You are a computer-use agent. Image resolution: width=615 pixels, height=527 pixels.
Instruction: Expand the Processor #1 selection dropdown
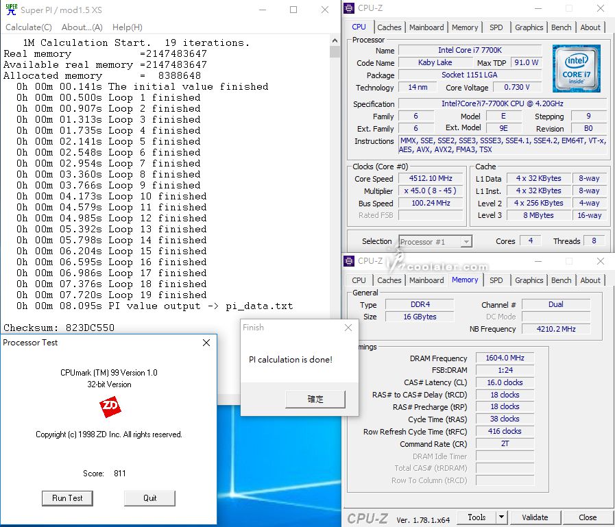[x=466, y=241]
